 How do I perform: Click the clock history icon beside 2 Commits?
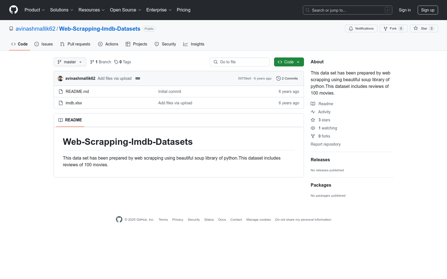[278, 78]
